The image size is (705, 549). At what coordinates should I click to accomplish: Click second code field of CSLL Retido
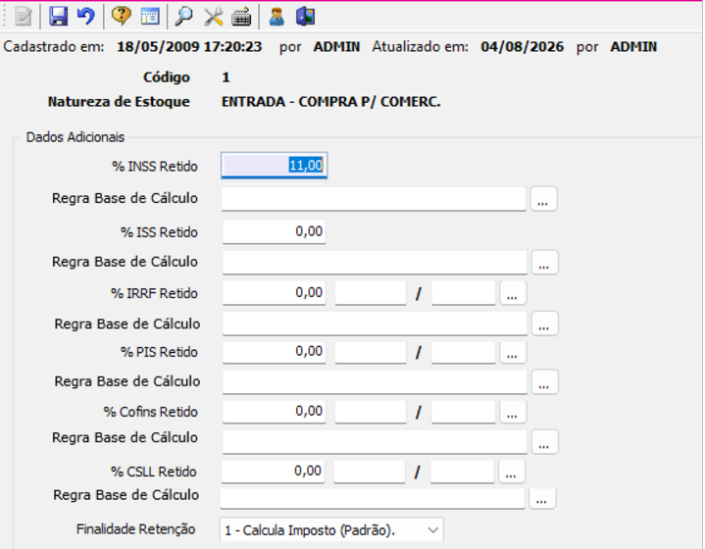[x=462, y=472]
